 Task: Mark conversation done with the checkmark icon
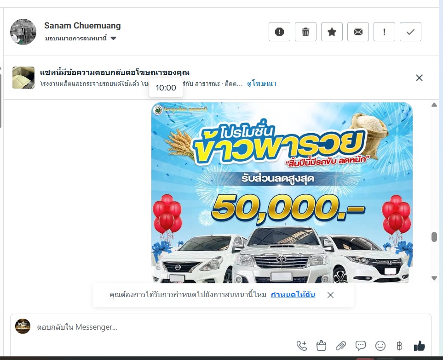point(410,32)
